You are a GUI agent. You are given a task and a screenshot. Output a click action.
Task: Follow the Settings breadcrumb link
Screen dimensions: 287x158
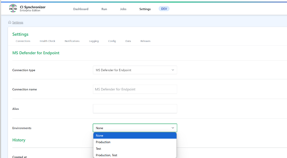(18, 23)
